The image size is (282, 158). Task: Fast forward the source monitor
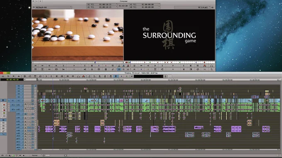tap(42, 66)
